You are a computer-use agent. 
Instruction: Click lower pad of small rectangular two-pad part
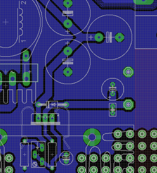coord(113,113)
